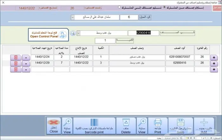The width and height of the screenshot is (222, 140).
Task: Click the 'تاريخ انتهاء الصلاحية' column header
Action: (x=42, y=50)
